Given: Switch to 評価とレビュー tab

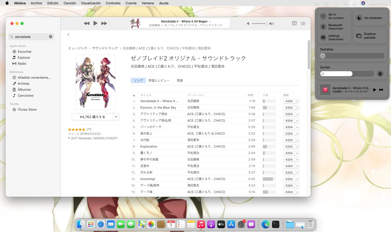Looking at the screenshot, I should [159, 80].
